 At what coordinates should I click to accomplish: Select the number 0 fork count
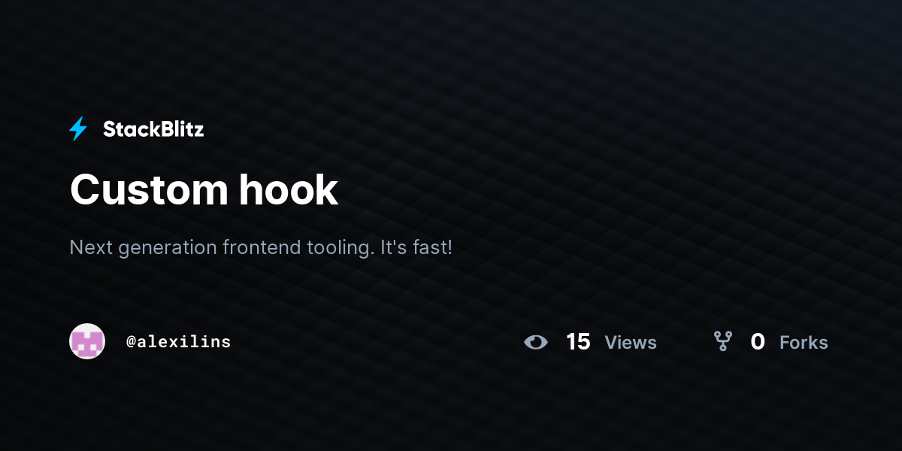point(758,342)
